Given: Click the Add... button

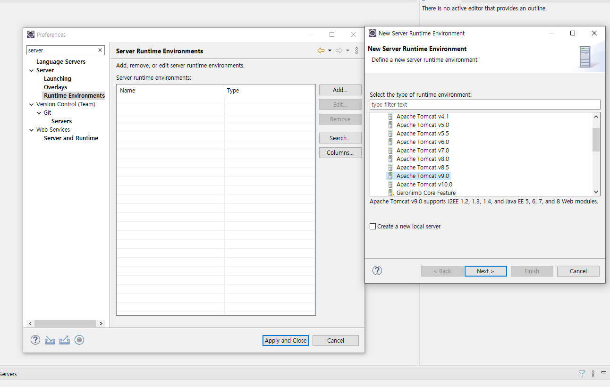Looking at the screenshot, I should click(340, 90).
